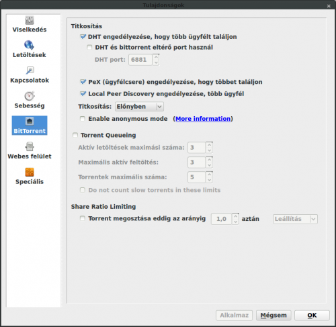
Task: Open the Leállítás action dropdown
Action: click(295, 219)
